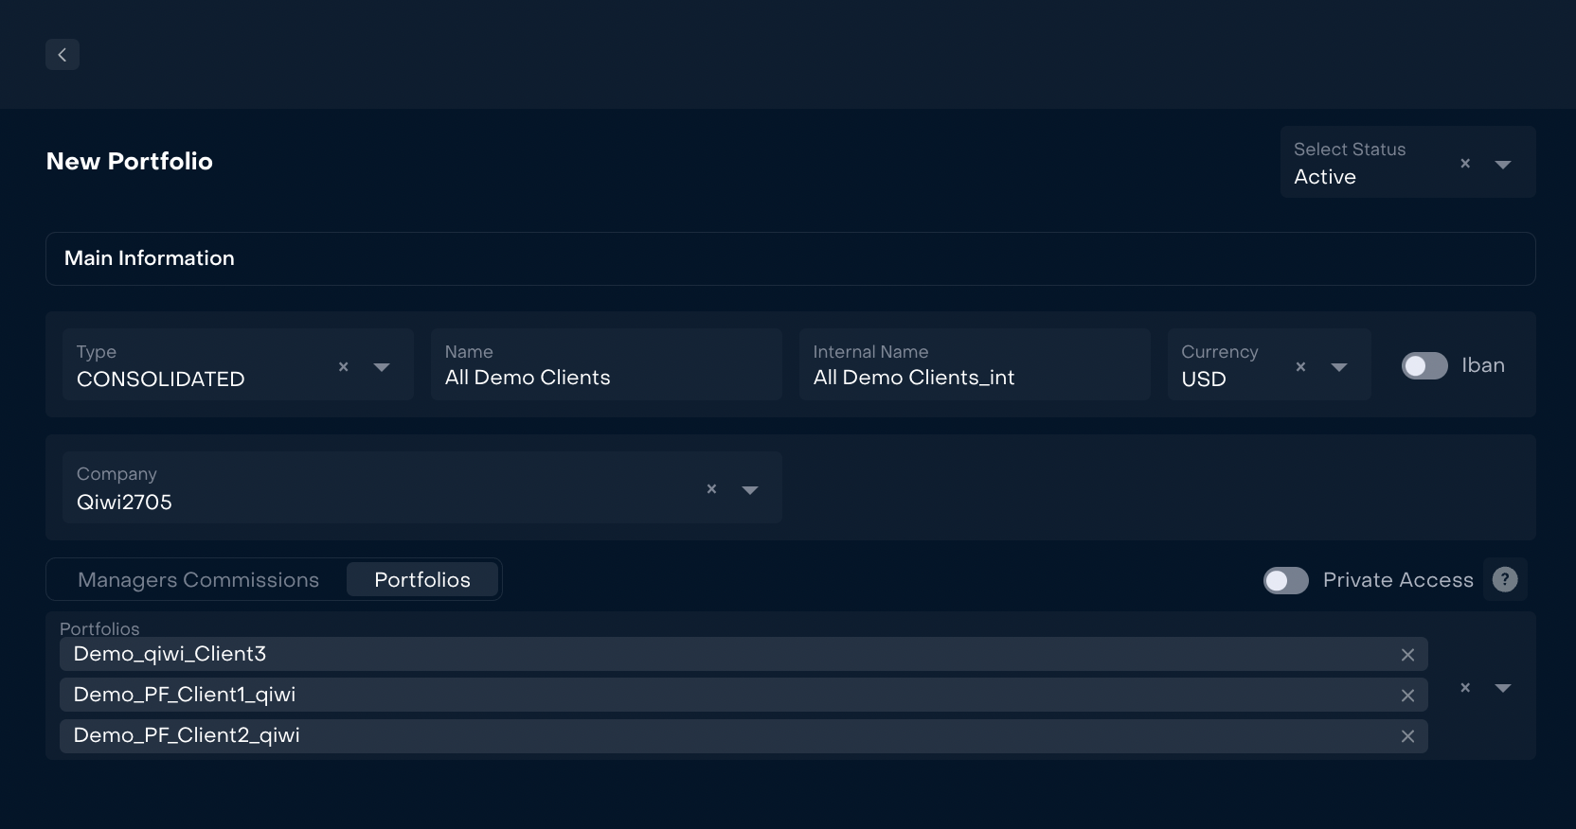Click the Active status value
Image resolution: width=1576 pixels, height=829 pixels.
(x=1325, y=177)
